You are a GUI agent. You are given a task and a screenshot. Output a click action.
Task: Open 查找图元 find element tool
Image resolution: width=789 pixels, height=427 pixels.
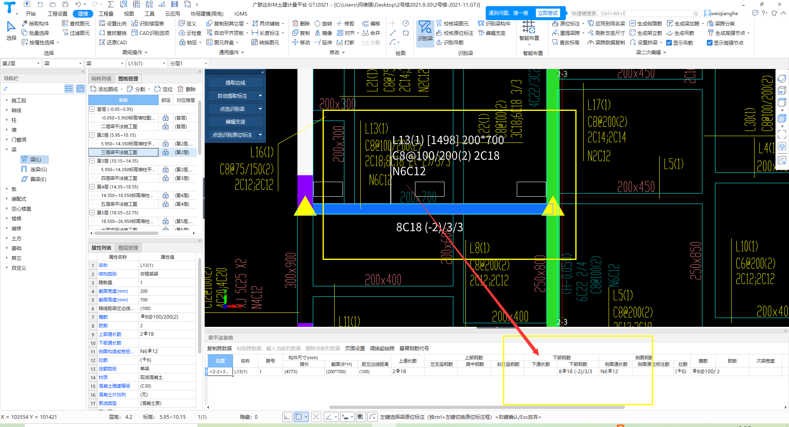point(76,23)
